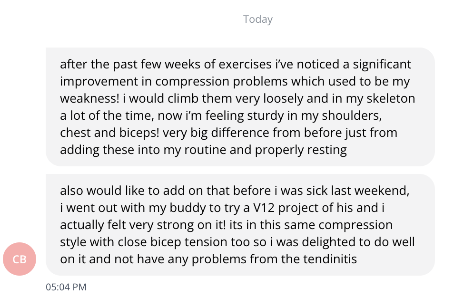
Task: Click the word "resting" ending the first message
Action: 326,150
